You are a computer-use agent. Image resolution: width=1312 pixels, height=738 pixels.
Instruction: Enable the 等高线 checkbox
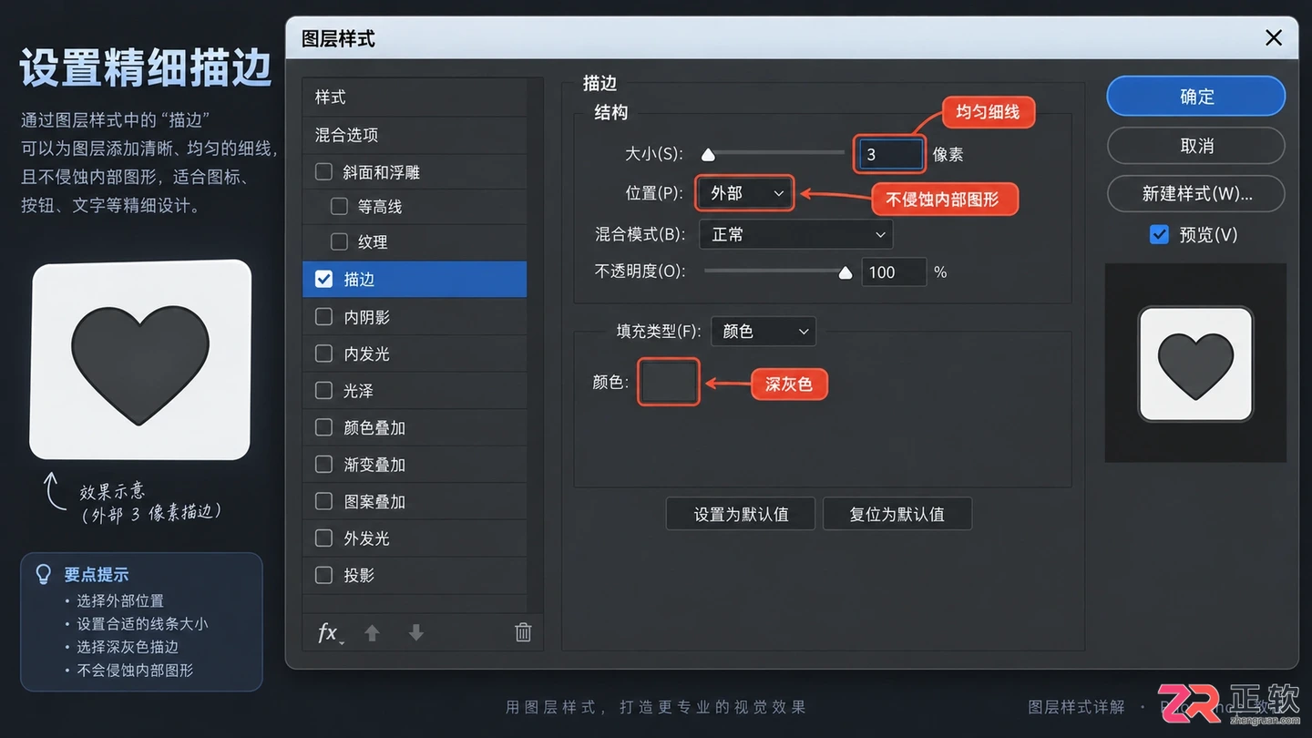point(339,207)
